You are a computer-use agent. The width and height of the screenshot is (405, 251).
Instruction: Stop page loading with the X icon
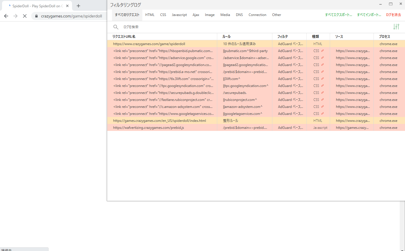pos(25,16)
